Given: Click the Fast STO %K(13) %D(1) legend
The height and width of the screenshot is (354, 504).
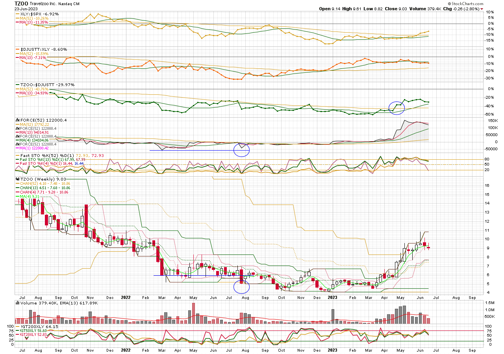Looking at the screenshot, I should 52,159.
